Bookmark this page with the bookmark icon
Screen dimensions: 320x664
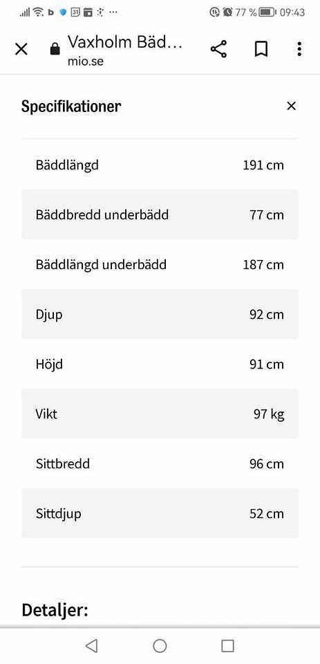click(261, 50)
